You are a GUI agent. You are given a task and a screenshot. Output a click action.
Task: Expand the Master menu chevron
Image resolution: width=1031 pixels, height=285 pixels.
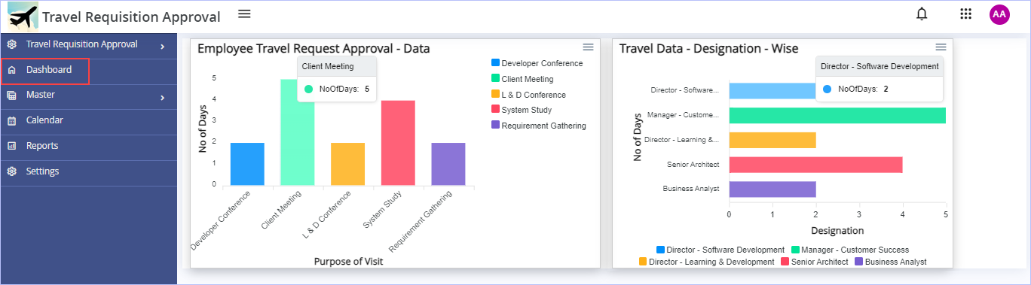(162, 97)
